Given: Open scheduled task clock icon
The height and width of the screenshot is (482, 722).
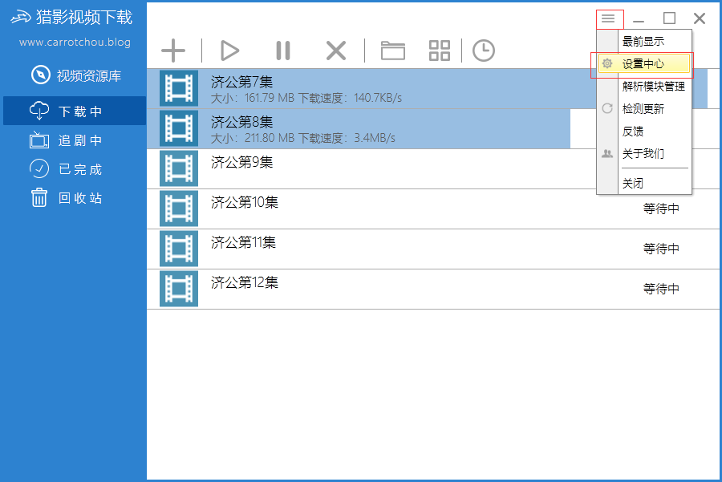Looking at the screenshot, I should pyautogui.click(x=484, y=51).
